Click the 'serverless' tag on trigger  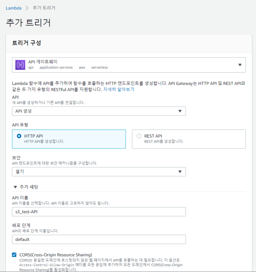[x=100, y=68]
